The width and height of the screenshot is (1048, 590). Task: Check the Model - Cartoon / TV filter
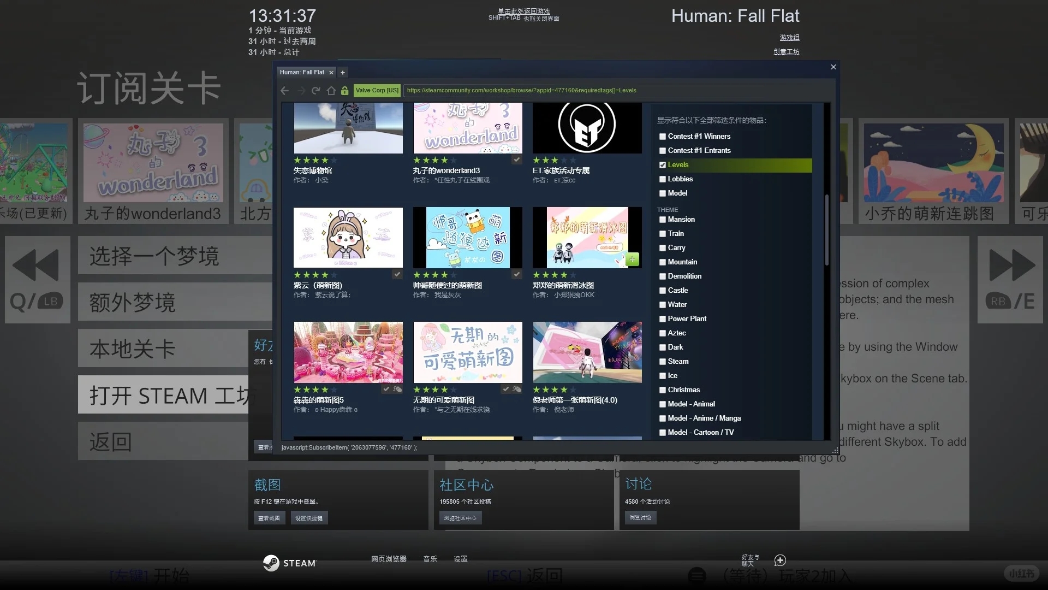[x=663, y=433]
